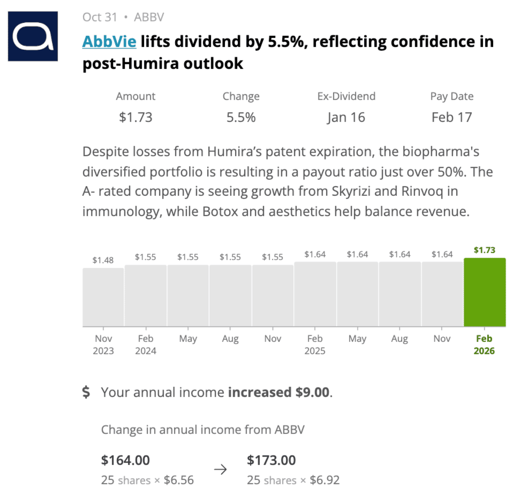The width and height of the screenshot is (515, 495).
Task: Click the ABBV ticker label at top
Action: 149,17
